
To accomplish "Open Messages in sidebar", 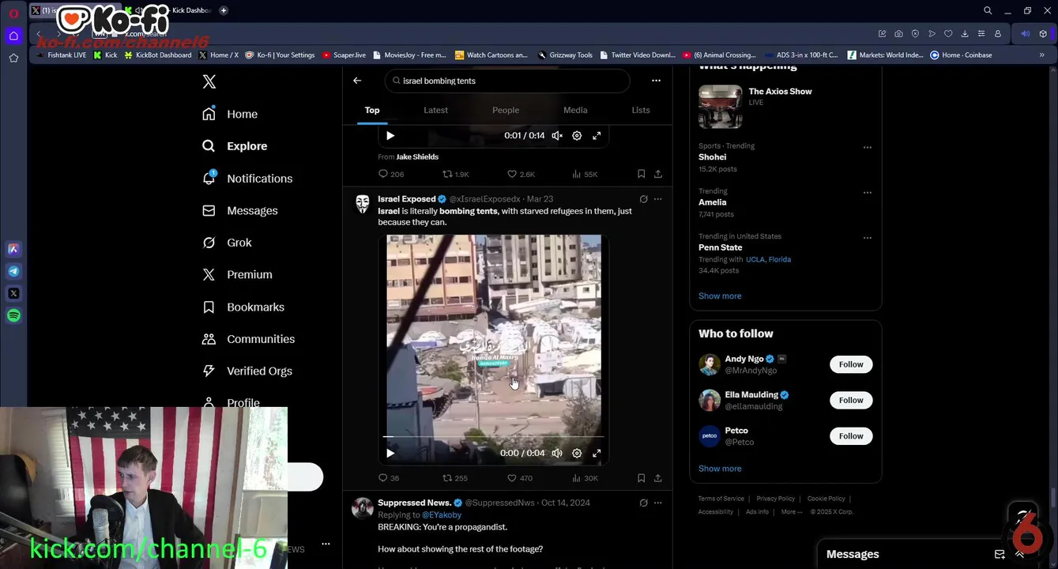I will (240, 211).
